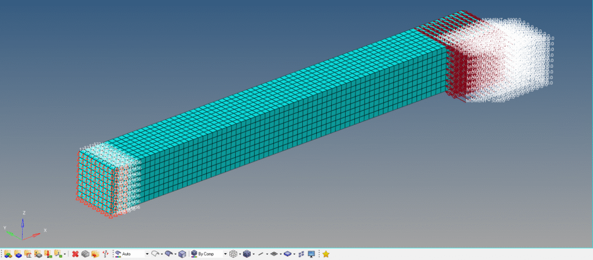
Task: Open the Assemblies collector icon
Action: 8,254
